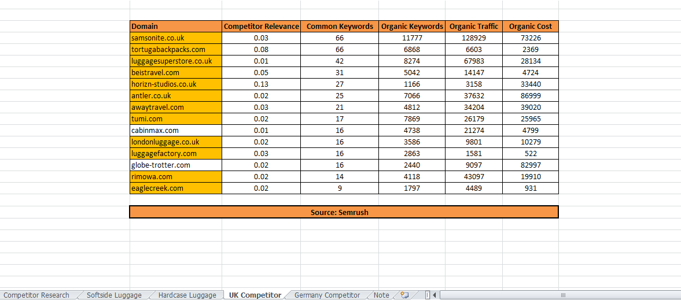The image size is (681, 300).
Task: Select organic traffic value 128929
Action: [474, 38]
